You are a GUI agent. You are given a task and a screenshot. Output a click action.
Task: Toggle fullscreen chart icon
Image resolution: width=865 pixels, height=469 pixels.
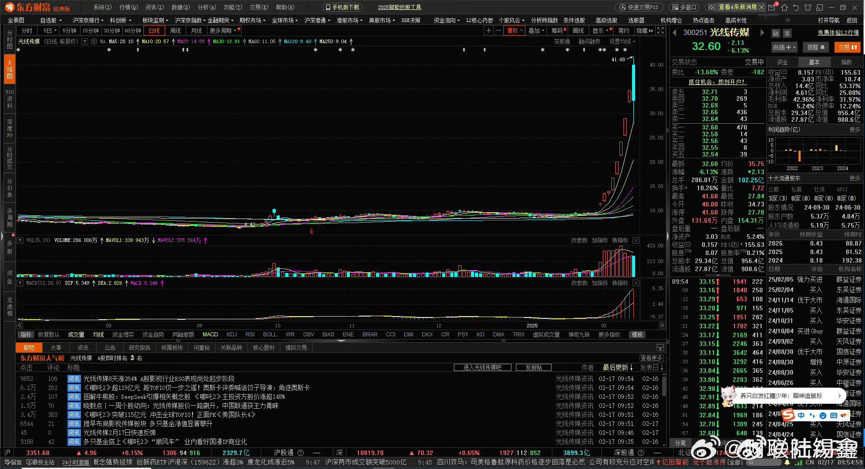[660, 31]
